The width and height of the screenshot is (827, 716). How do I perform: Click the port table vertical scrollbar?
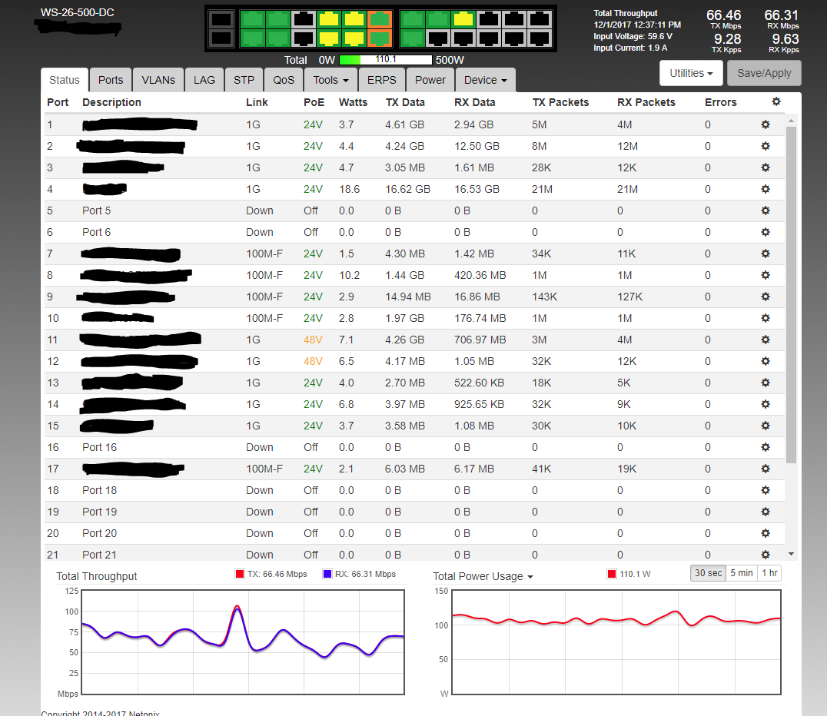(x=792, y=292)
